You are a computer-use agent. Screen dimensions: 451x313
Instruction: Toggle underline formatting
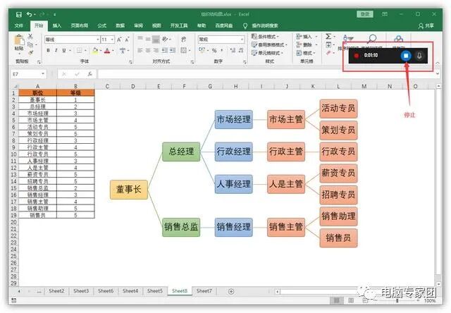click(64, 51)
